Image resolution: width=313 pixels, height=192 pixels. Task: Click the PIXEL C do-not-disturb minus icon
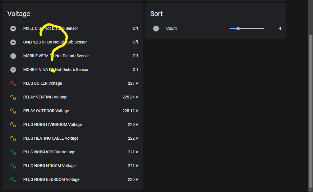(x=13, y=28)
